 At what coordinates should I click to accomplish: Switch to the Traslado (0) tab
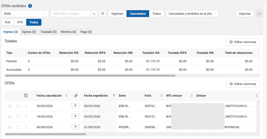[x=48, y=32]
